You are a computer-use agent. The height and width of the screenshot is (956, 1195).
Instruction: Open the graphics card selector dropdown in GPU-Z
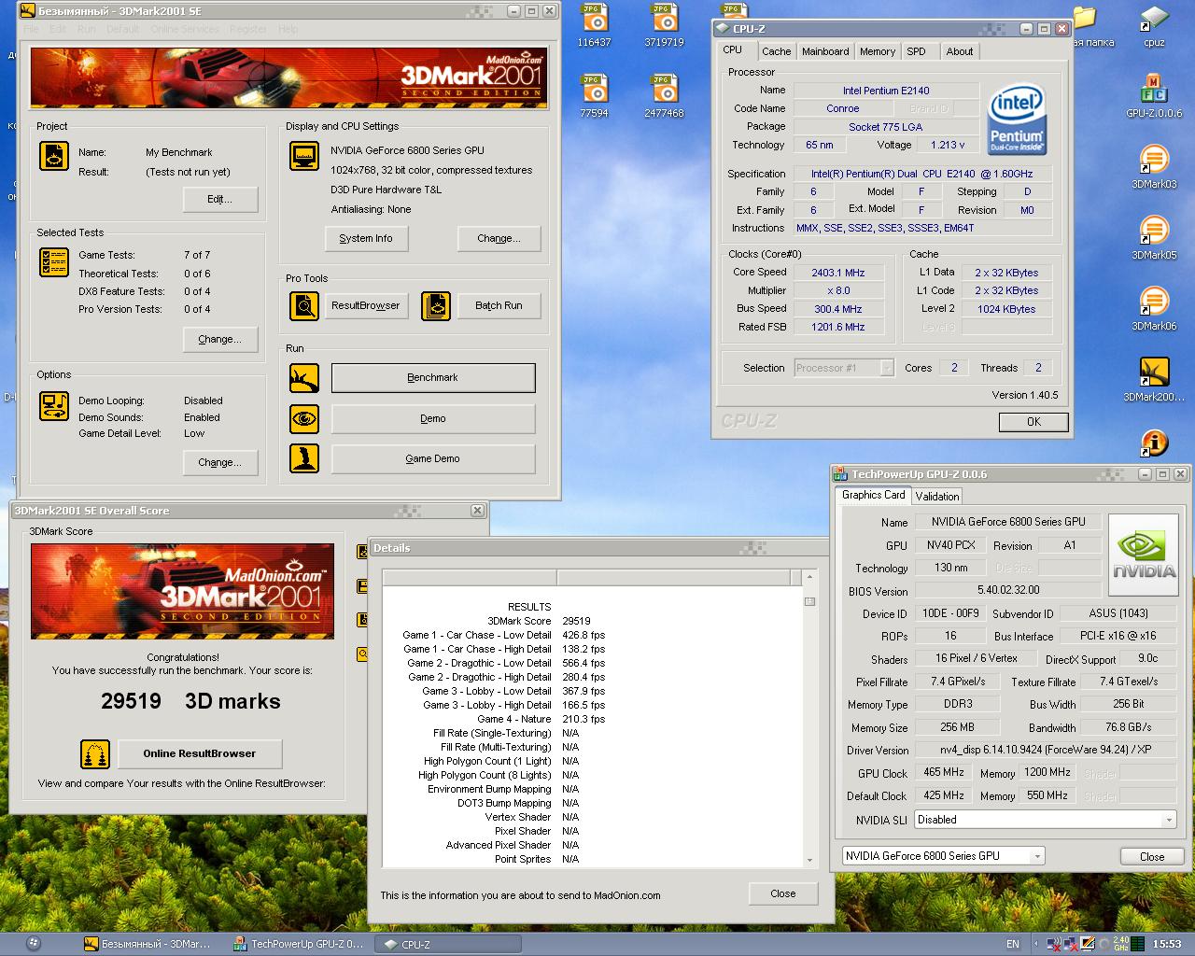[943, 856]
